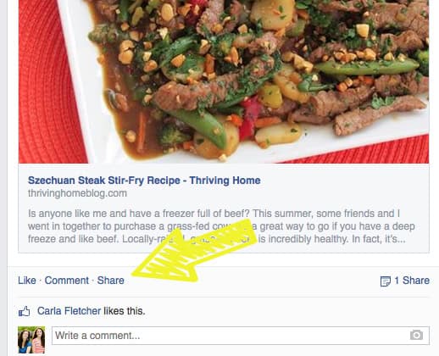The image size is (439, 356).
Task: Click the thrivinghomeblog.com domain text
Action: pyautogui.click(x=77, y=193)
